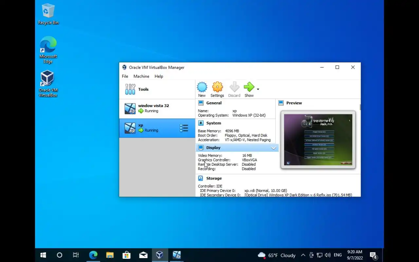Select the window vista 32 virtual machine
This screenshot has width=419, height=262.
[x=157, y=108]
